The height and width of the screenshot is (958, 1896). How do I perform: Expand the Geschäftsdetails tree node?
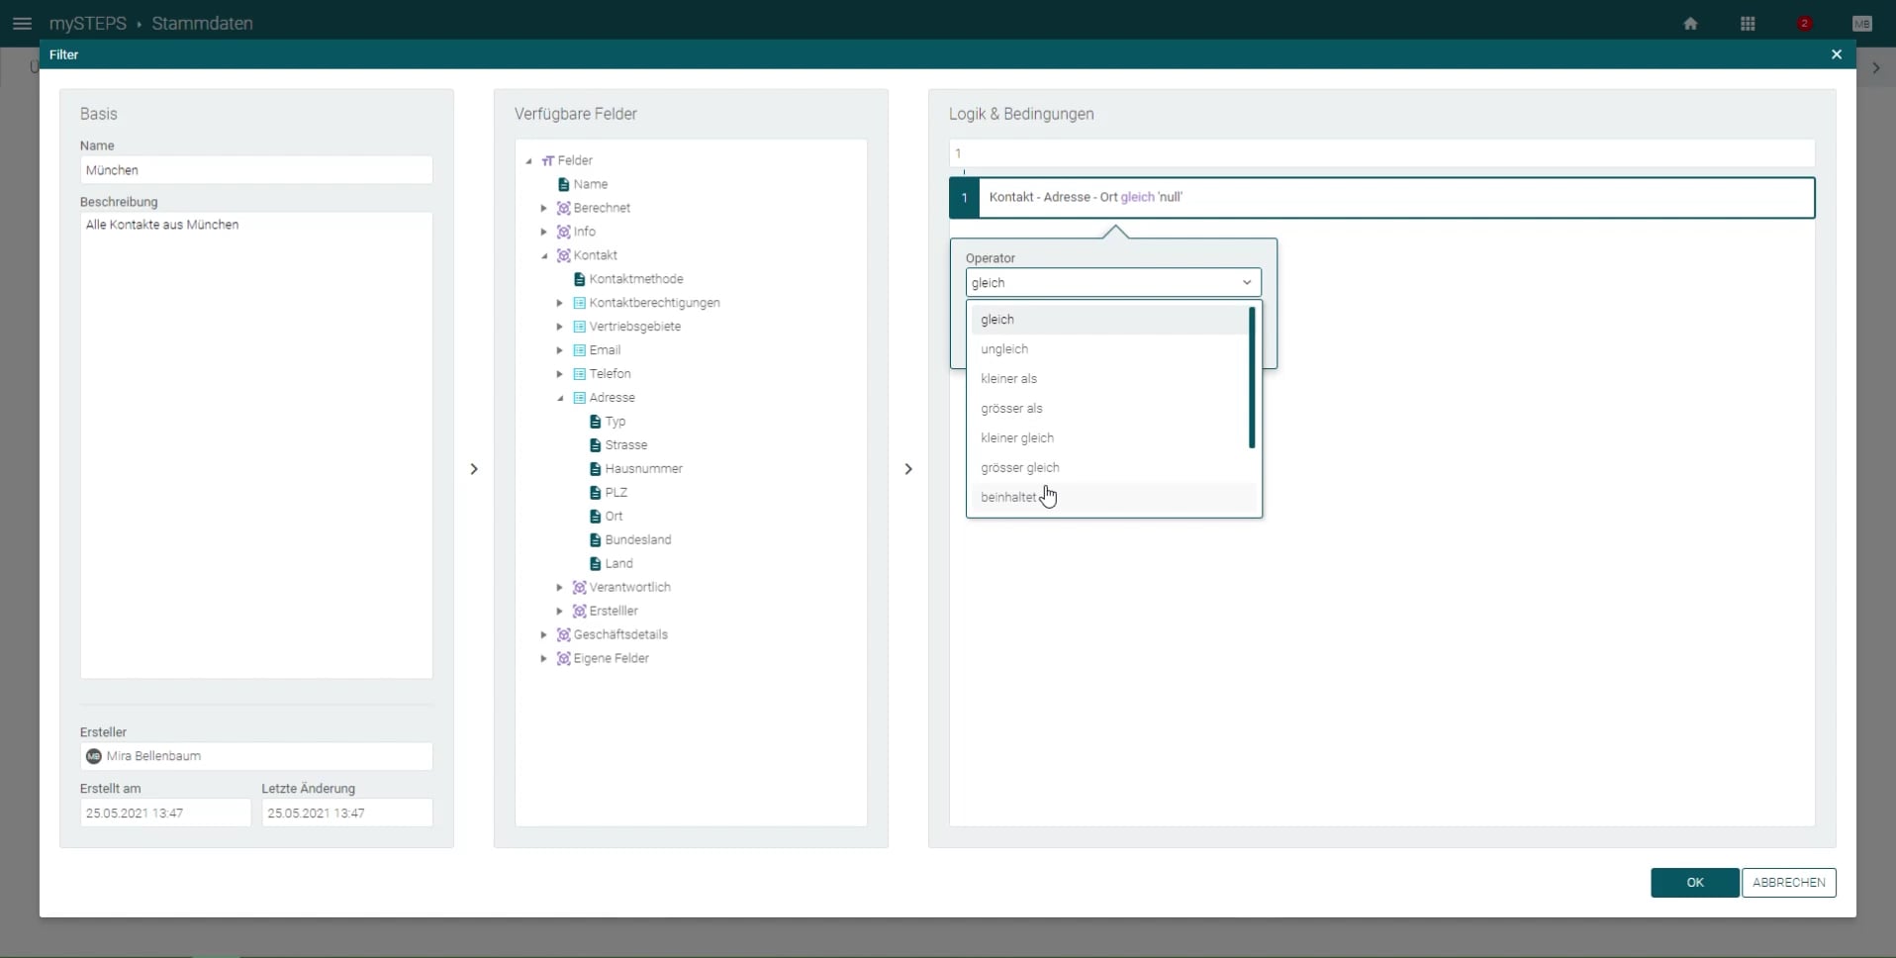tap(545, 634)
